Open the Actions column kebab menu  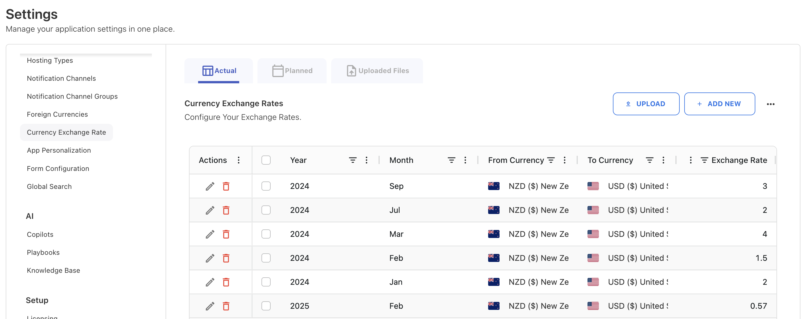point(238,160)
